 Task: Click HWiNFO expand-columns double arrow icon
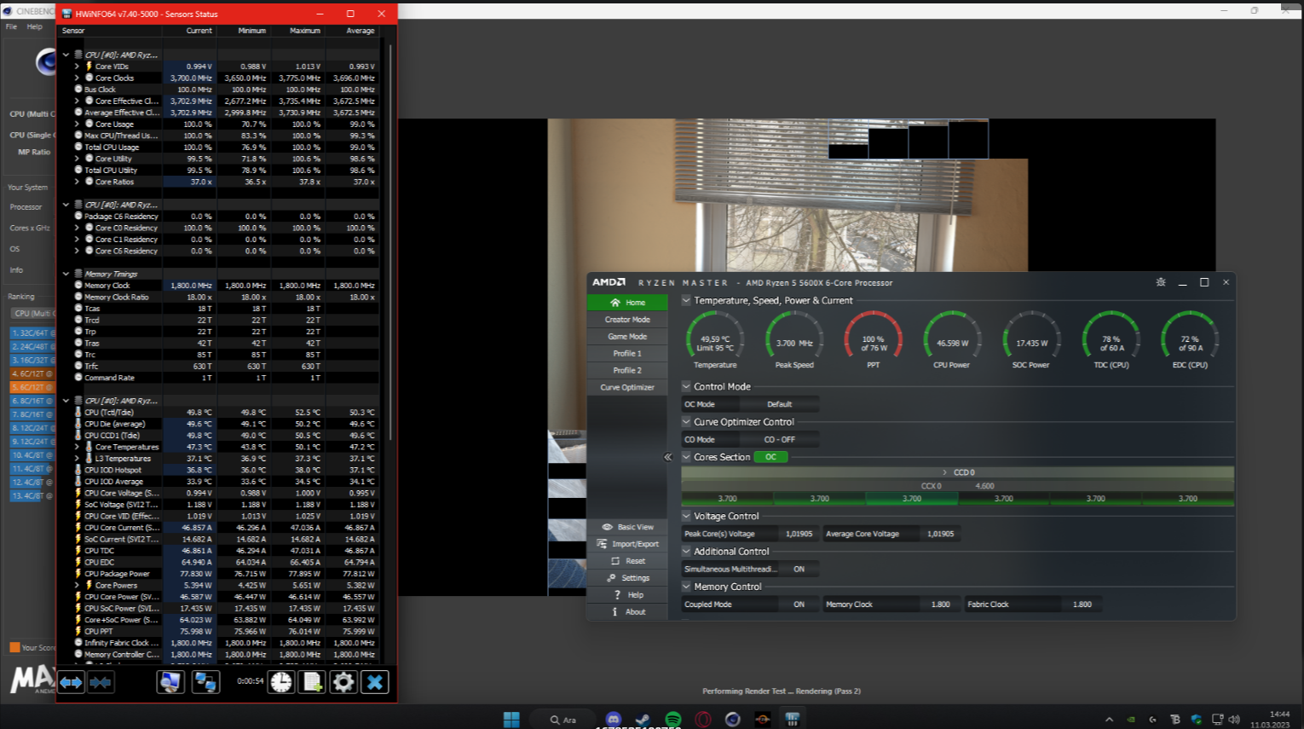72,682
